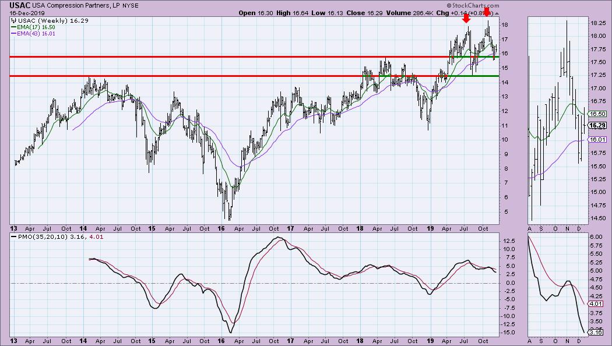612x346 pixels.
Task: Select the chart date 16-Dec-2019
Action: tap(27, 13)
